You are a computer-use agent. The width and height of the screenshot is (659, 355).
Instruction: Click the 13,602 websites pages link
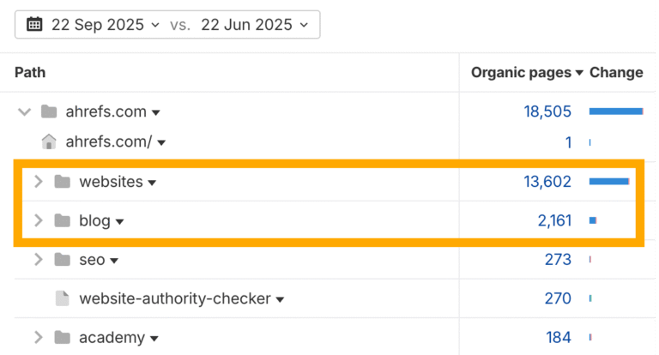click(x=547, y=182)
